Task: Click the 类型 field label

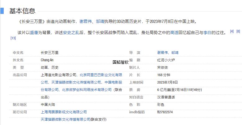Action: point(18,67)
